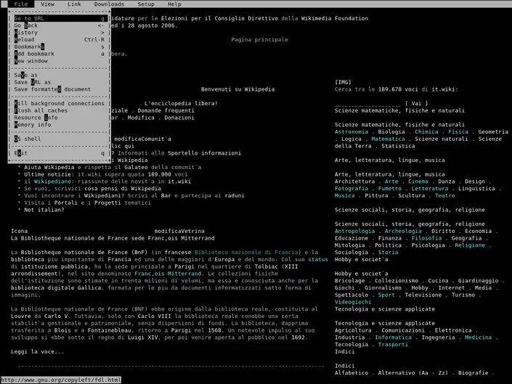Follow the Wikipediano link
This screenshot has height=384, width=512.
52,181
